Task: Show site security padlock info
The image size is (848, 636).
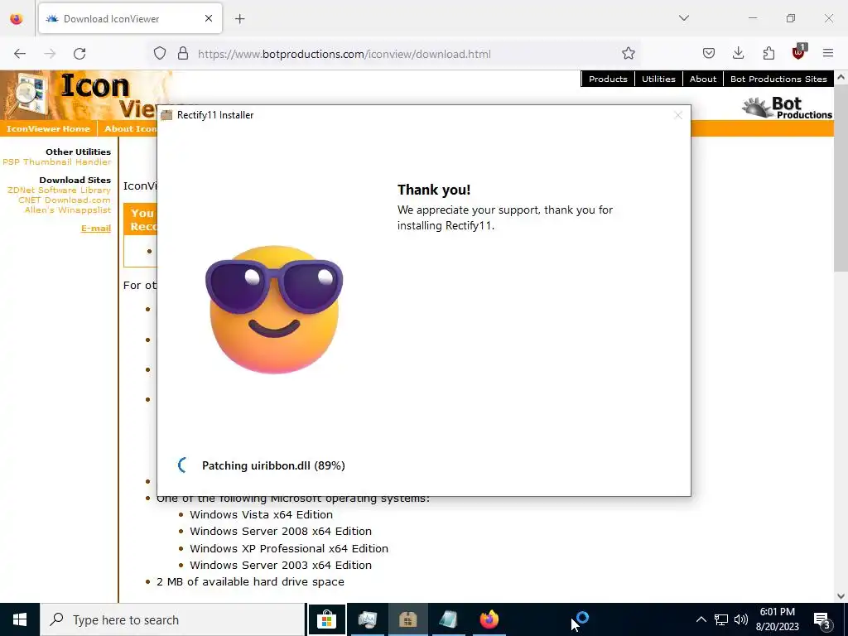Action: (x=183, y=54)
